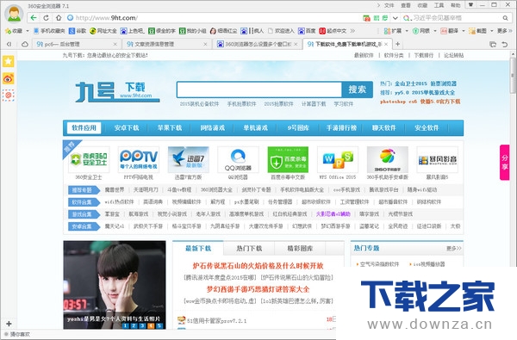517x340 pixels.
Task: Open the 查看 menu
Action: coord(406,5)
